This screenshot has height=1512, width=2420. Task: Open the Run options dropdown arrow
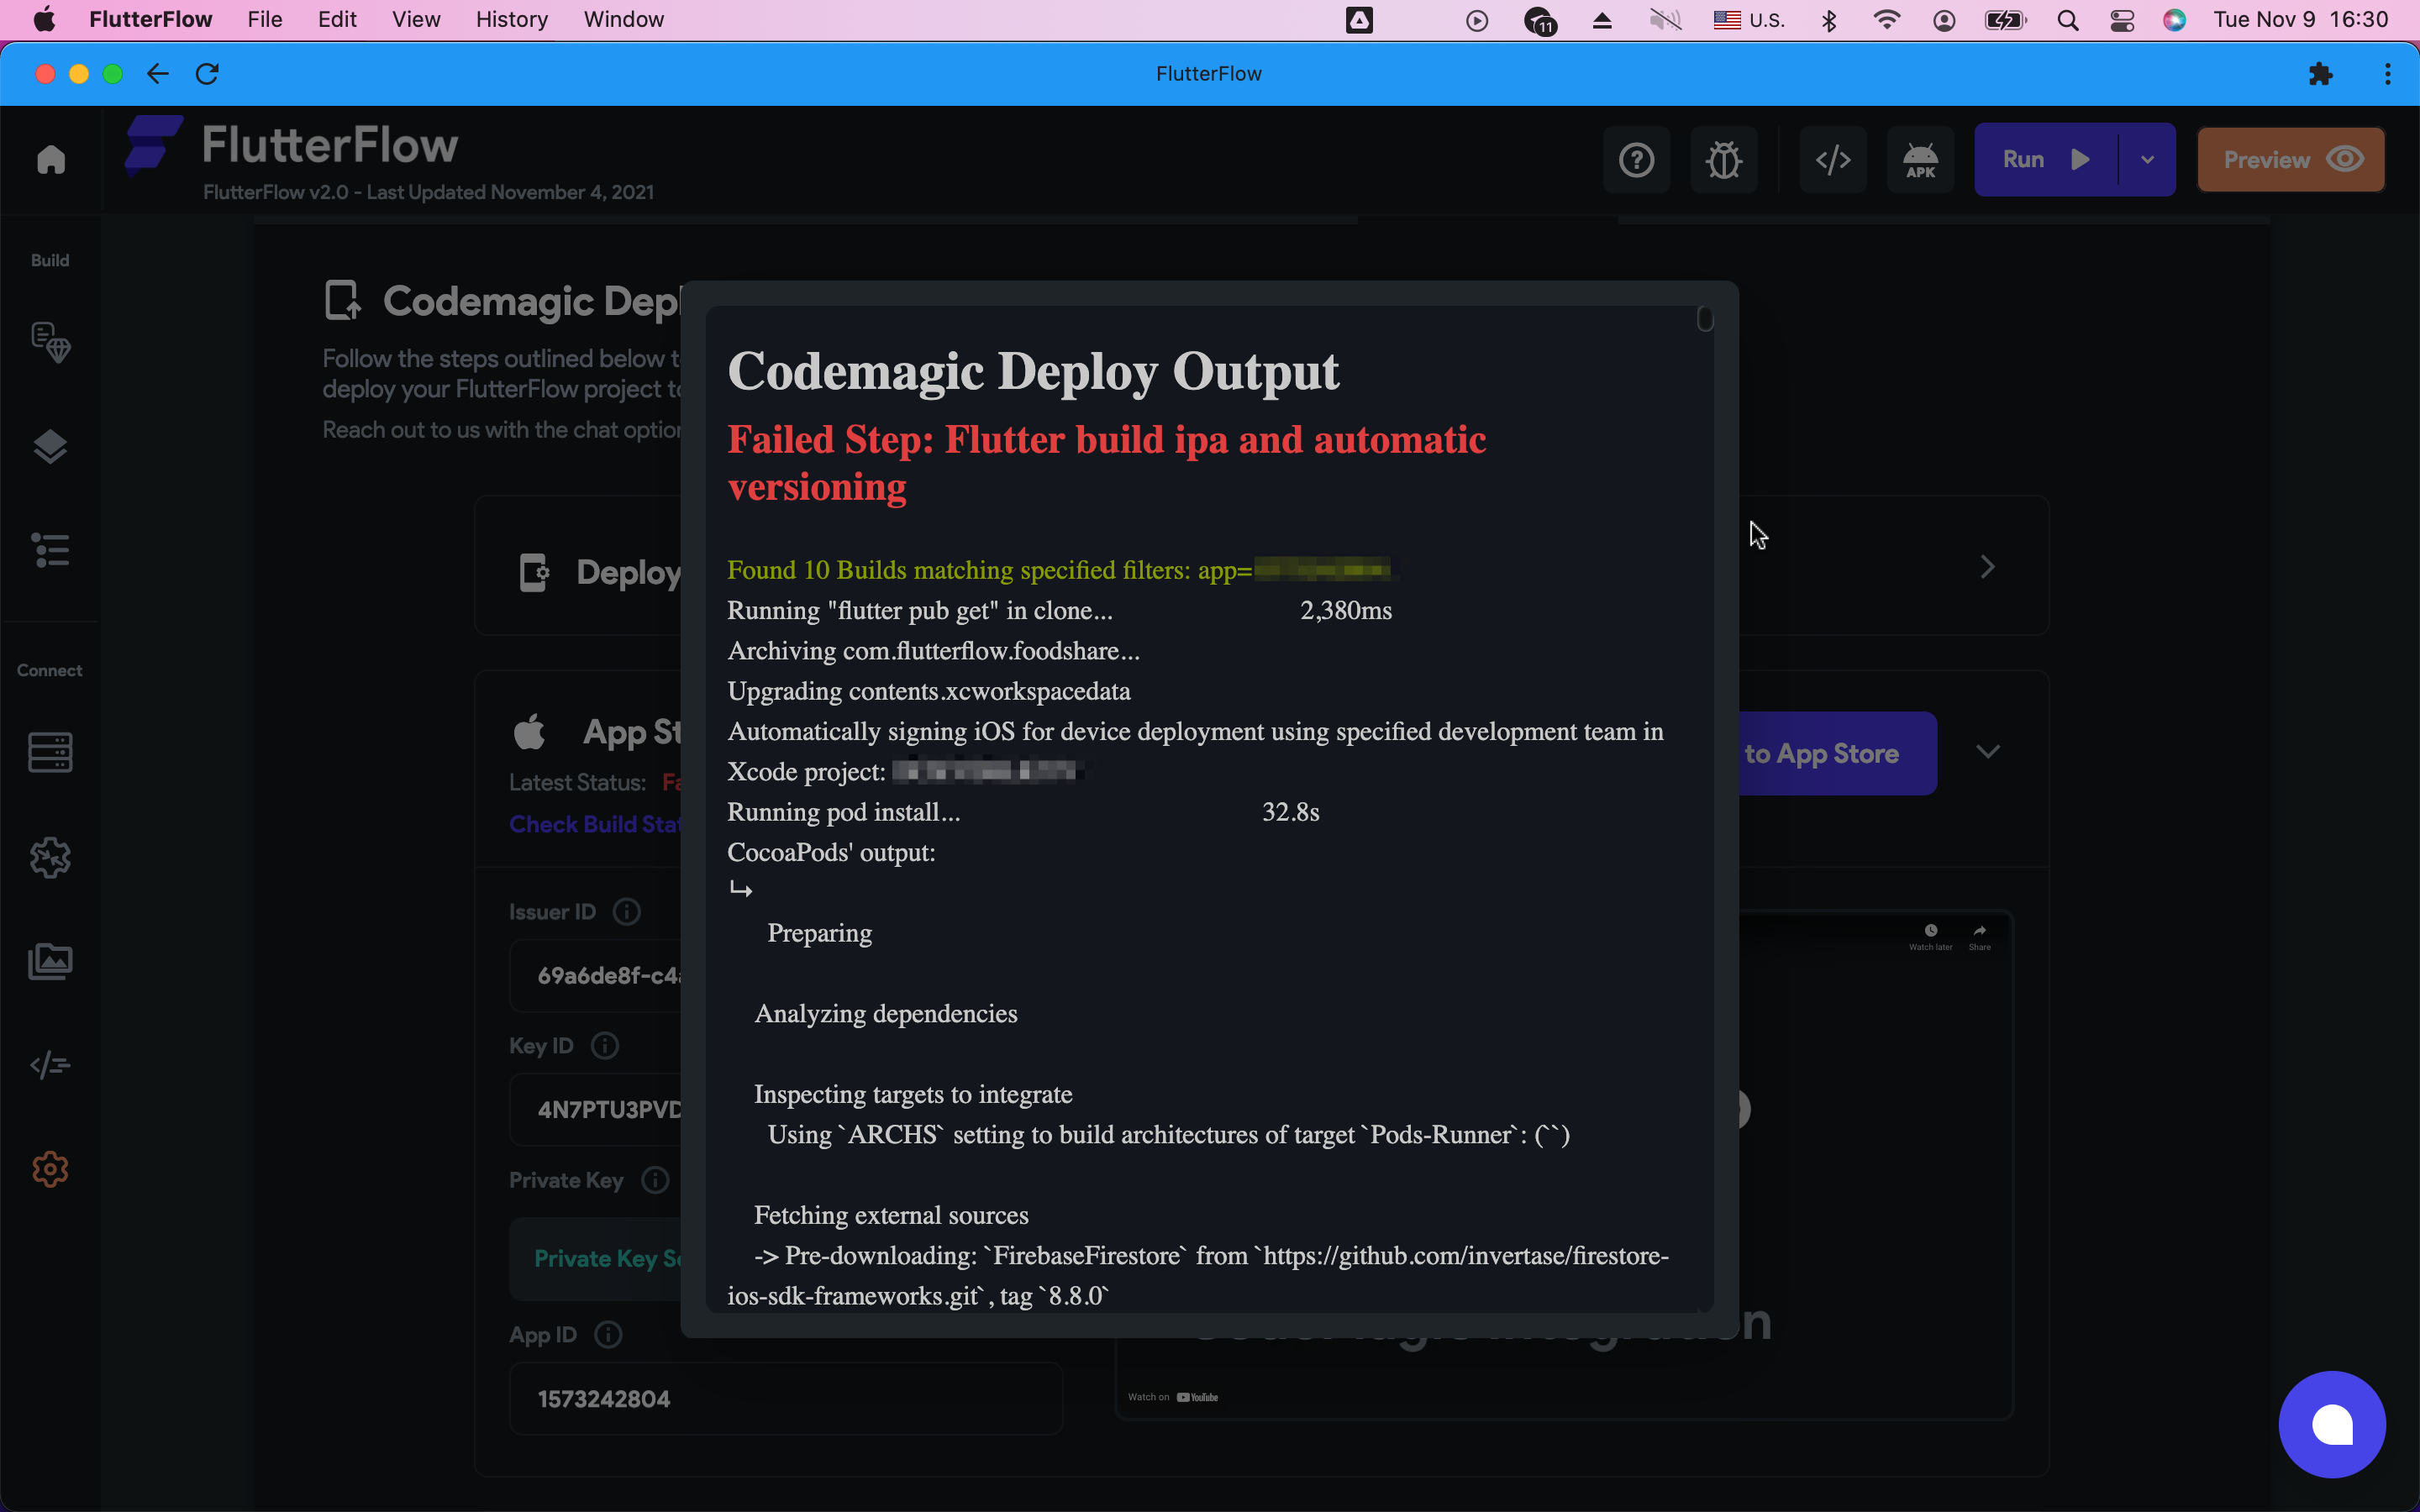coord(2147,160)
